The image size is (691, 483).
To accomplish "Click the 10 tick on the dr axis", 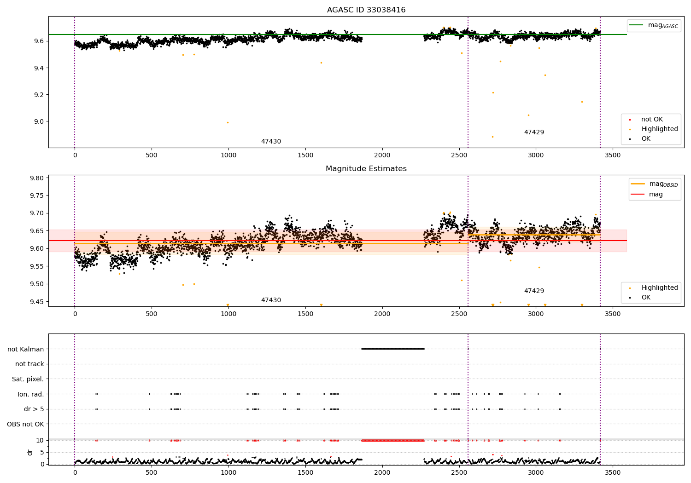I will click(x=41, y=440).
